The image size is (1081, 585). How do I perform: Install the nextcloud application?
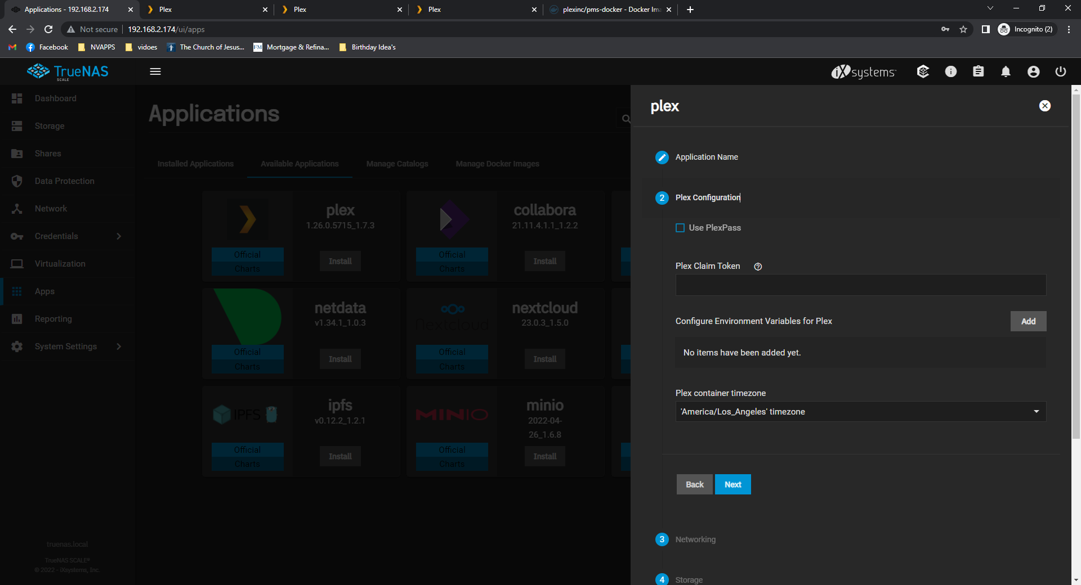pos(544,359)
